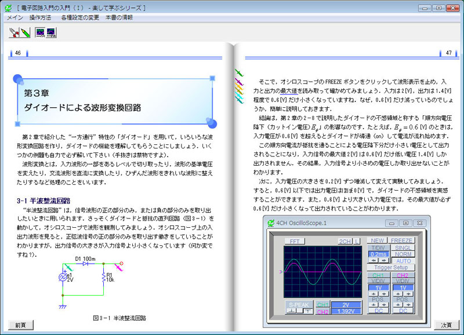464x335 pixels.
Task: Open the frequency analyzer toolbar icon
Action: pyautogui.click(x=51, y=32)
